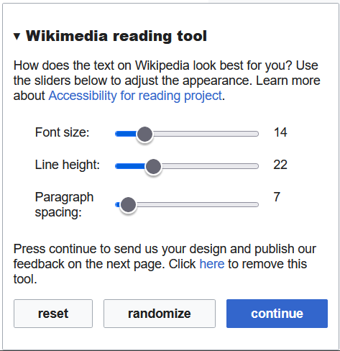
Task: Open the Accessibility for reading project link
Action: click(135, 96)
